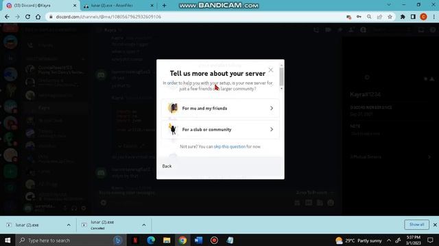Open a new browser tab
The image size is (439, 246).
[x=164, y=5]
